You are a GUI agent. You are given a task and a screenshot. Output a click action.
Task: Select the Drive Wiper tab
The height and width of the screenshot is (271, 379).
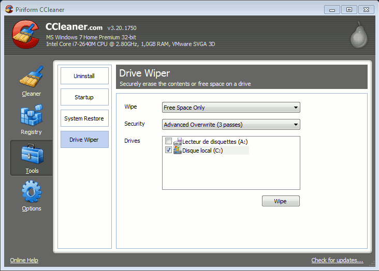point(84,140)
